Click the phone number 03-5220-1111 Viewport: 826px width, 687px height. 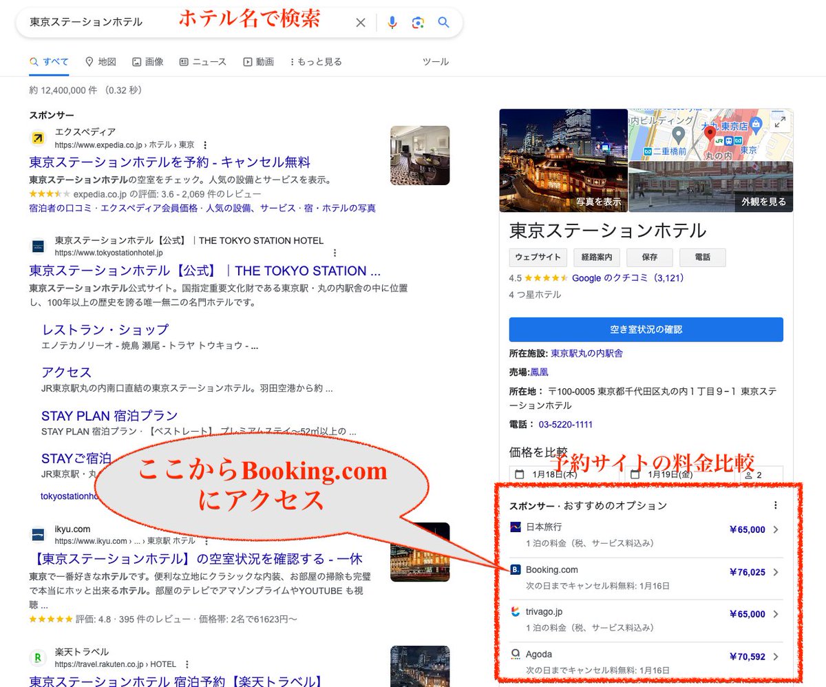tap(565, 424)
